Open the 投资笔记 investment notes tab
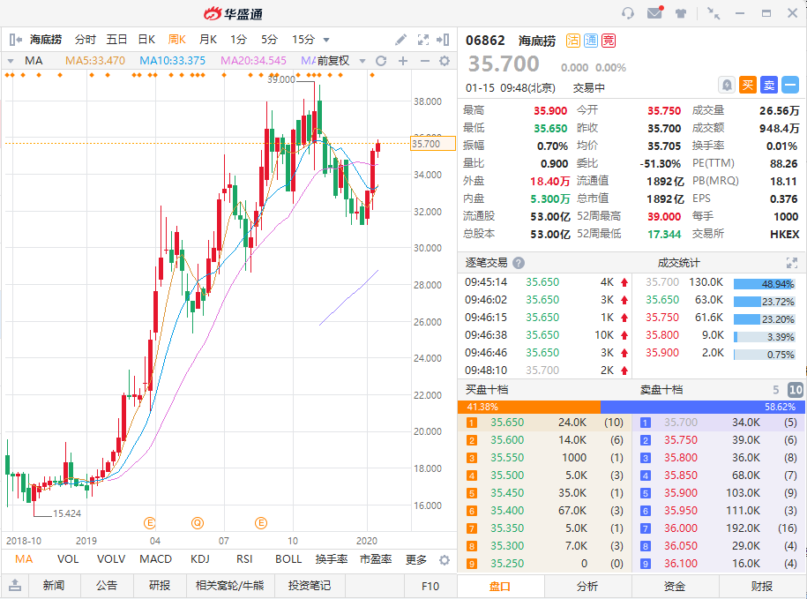 (x=310, y=586)
